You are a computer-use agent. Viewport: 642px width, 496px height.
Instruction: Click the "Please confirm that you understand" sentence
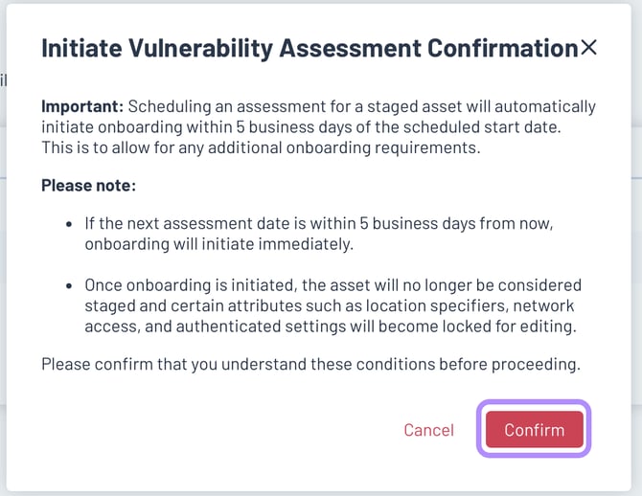pos(311,364)
